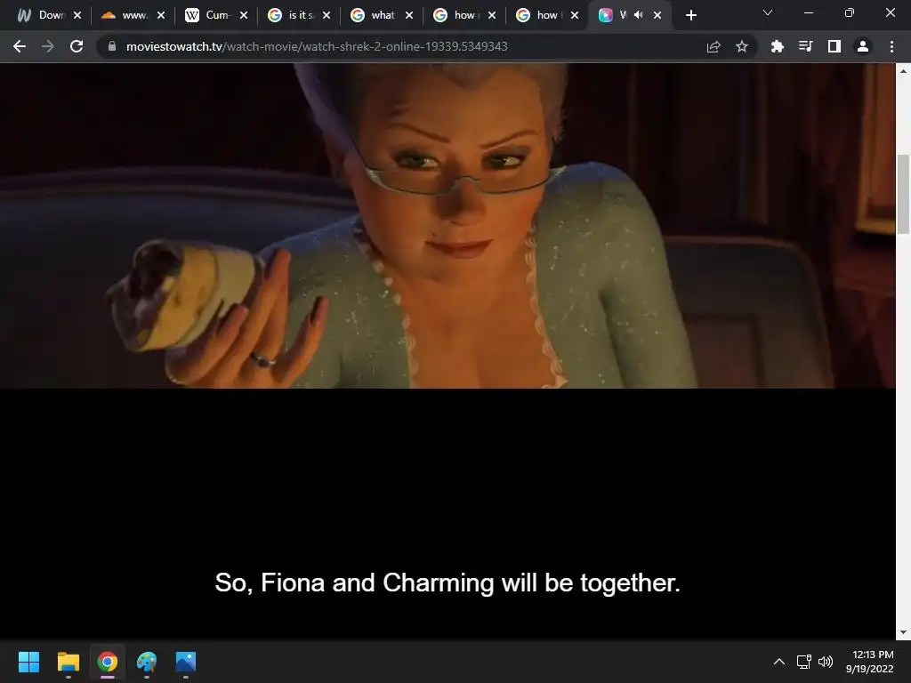Close the active movie tab
911x683 pixels.
tap(657, 15)
